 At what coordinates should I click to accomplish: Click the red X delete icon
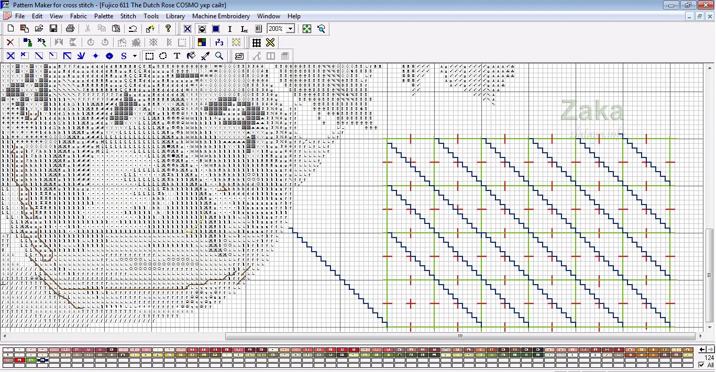10,42
